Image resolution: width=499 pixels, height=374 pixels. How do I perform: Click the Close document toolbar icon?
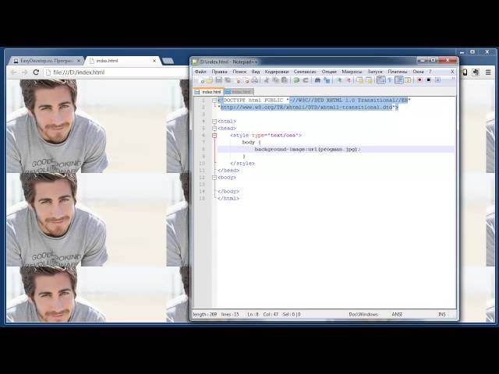tap(238, 80)
